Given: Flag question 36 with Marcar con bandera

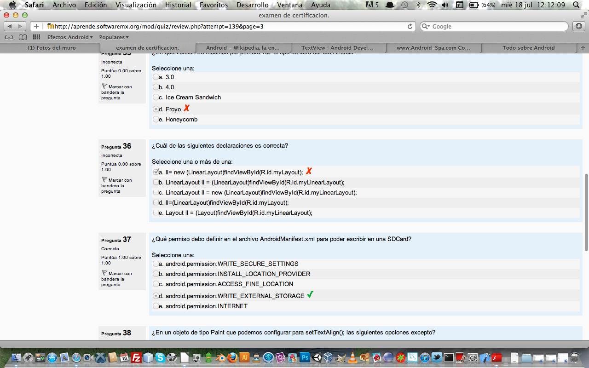Looking at the screenshot, I should click(116, 185).
